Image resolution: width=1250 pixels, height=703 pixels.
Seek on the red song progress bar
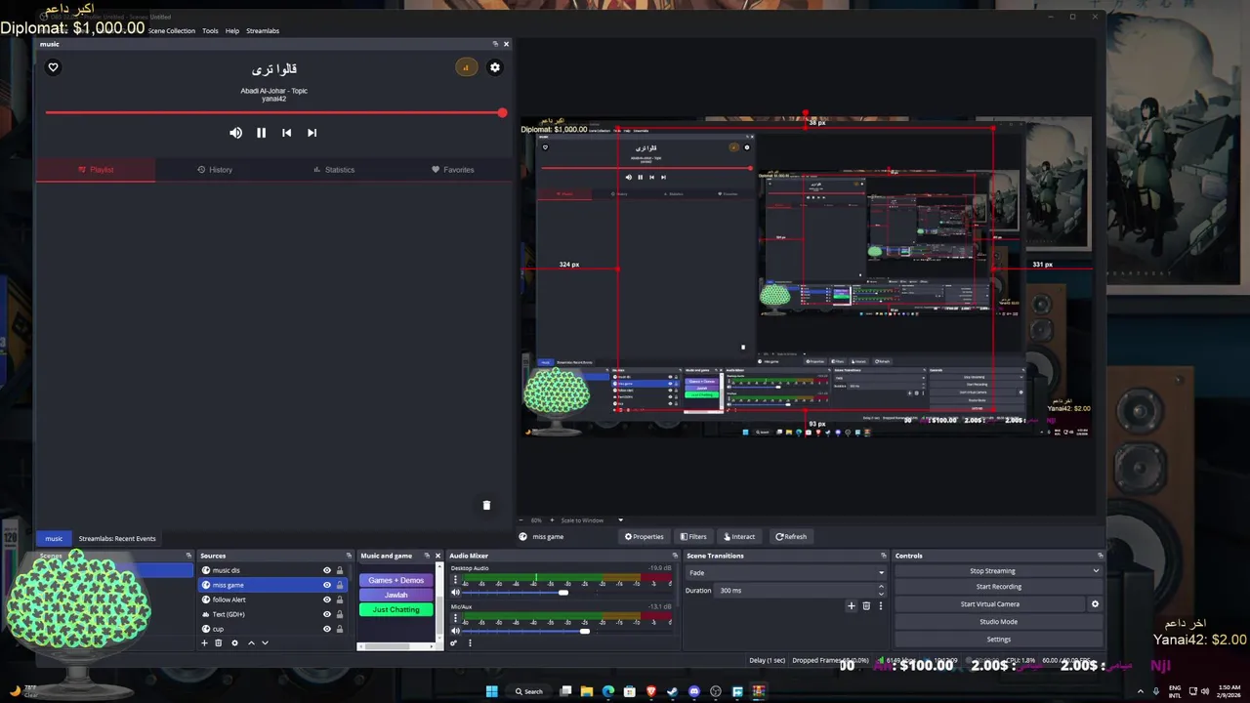coord(273,113)
